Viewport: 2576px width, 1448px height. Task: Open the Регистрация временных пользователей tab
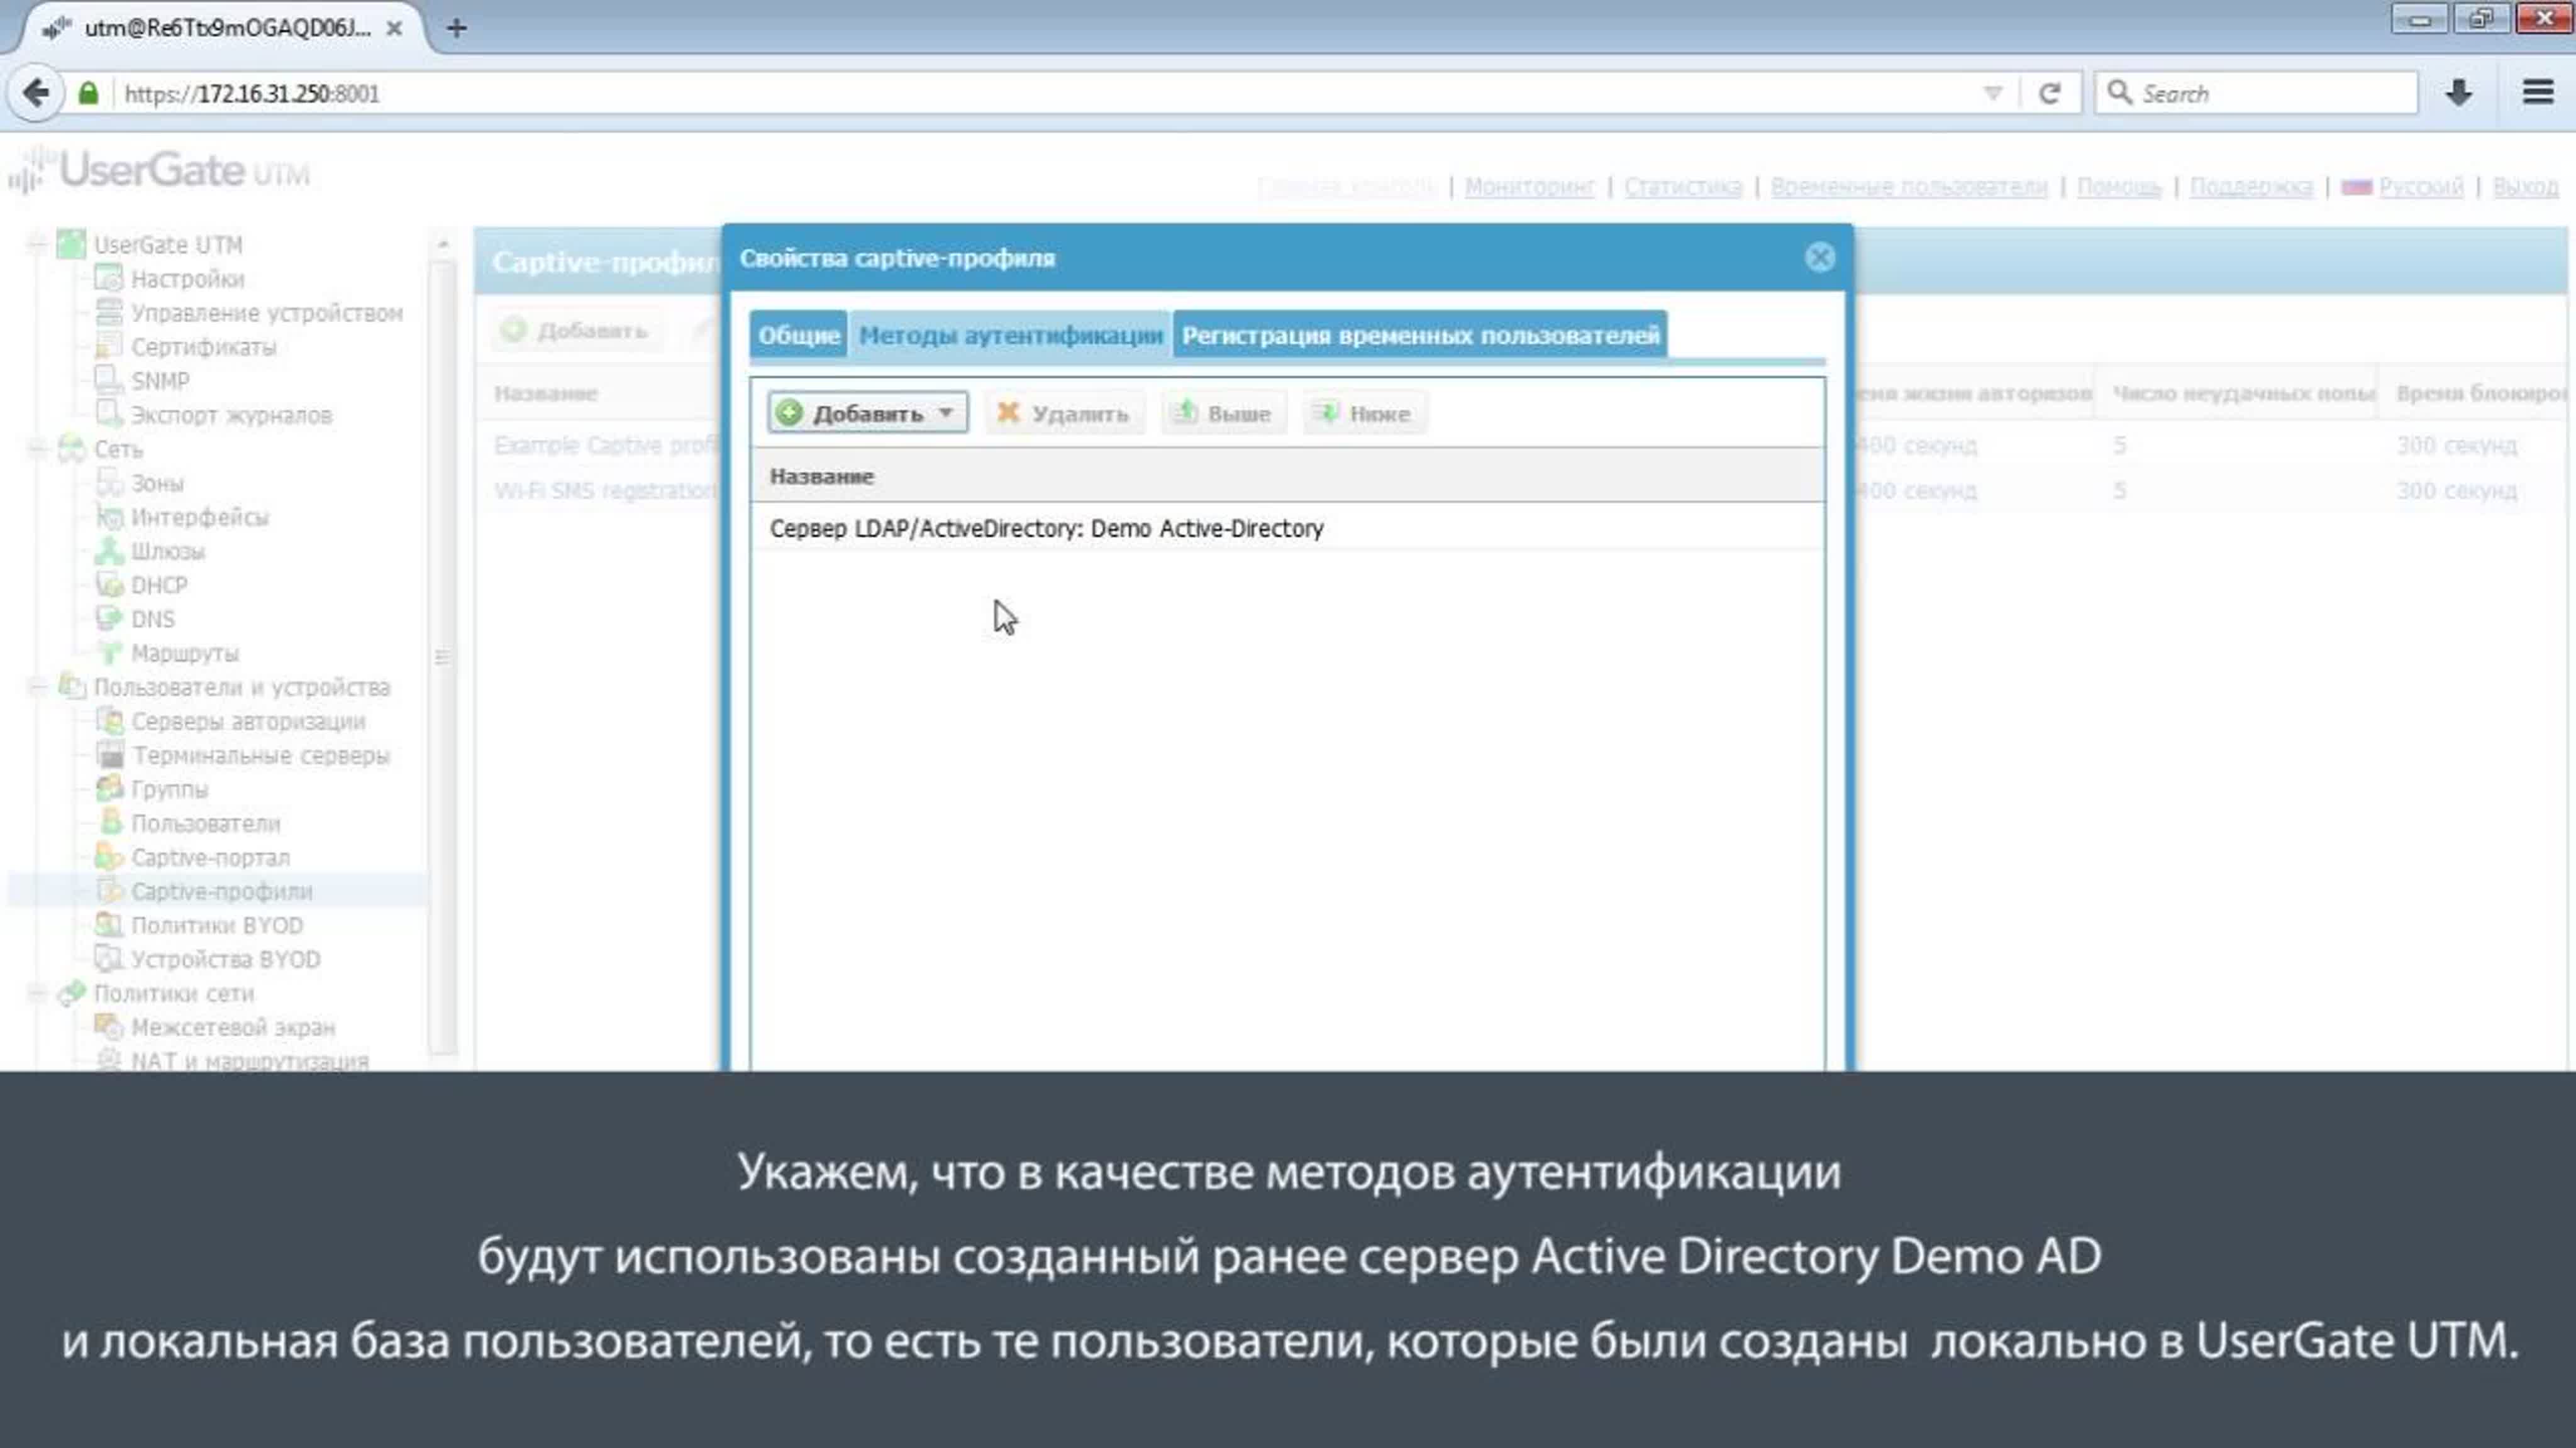pyautogui.click(x=1420, y=335)
